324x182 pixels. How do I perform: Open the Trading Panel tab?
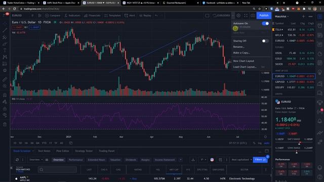(107, 151)
